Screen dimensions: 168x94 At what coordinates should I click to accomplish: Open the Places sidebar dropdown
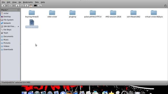pos(5,10)
